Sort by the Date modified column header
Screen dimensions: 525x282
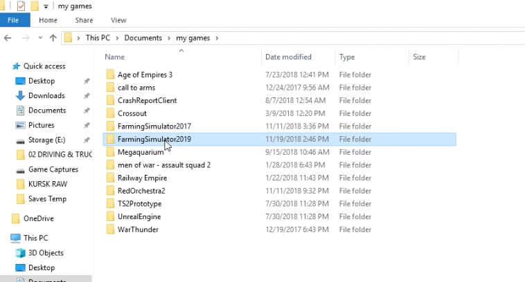pyautogui.click(x=288, y=57)
